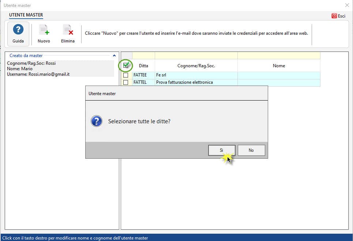
Task: Click the blue question mark dialog icon
Action: pyautogui.click(x=97, y=121)
